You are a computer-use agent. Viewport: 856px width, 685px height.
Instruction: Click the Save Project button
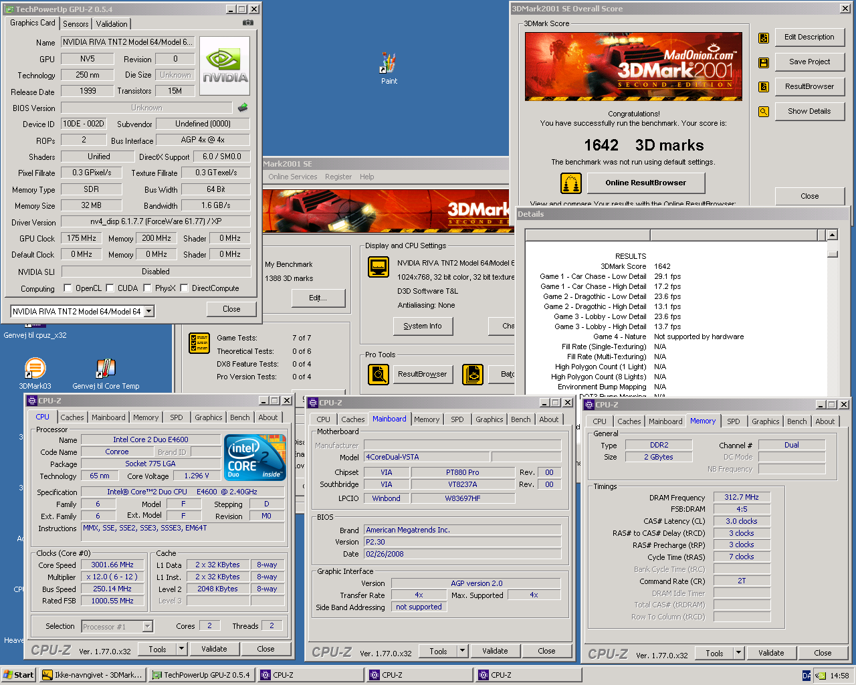click(809, 62)
